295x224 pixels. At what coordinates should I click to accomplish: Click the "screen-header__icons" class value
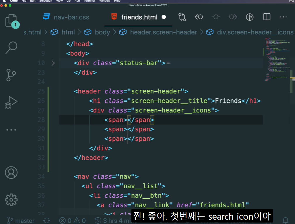tap(173, 110)
